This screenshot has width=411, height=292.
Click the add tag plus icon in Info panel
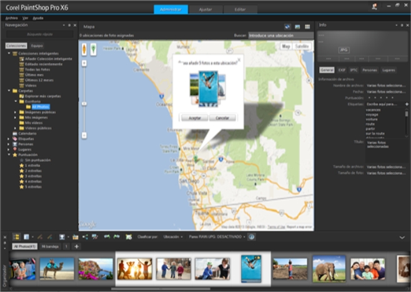[x=407, y=104]
